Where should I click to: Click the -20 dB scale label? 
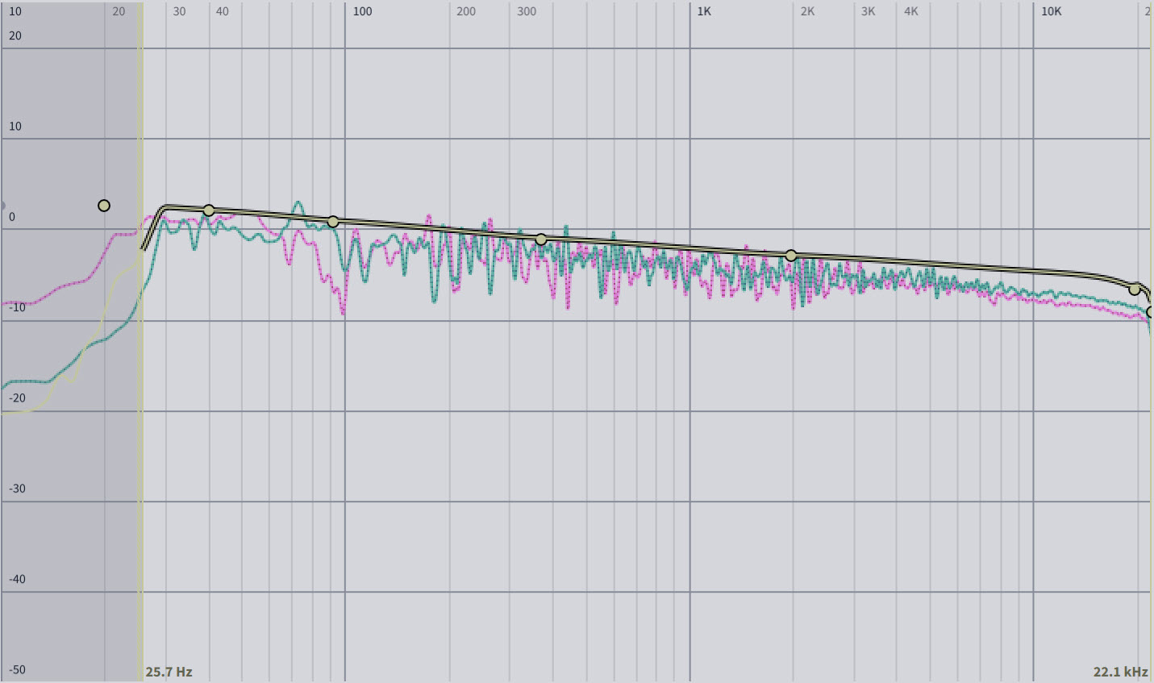point(17,398)
